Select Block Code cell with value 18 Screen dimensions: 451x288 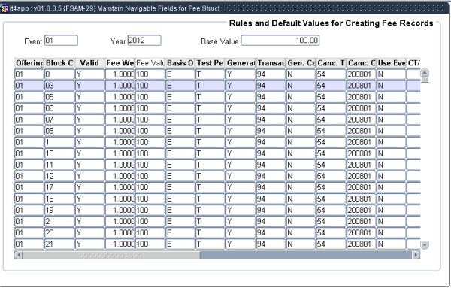pos(59,199)
